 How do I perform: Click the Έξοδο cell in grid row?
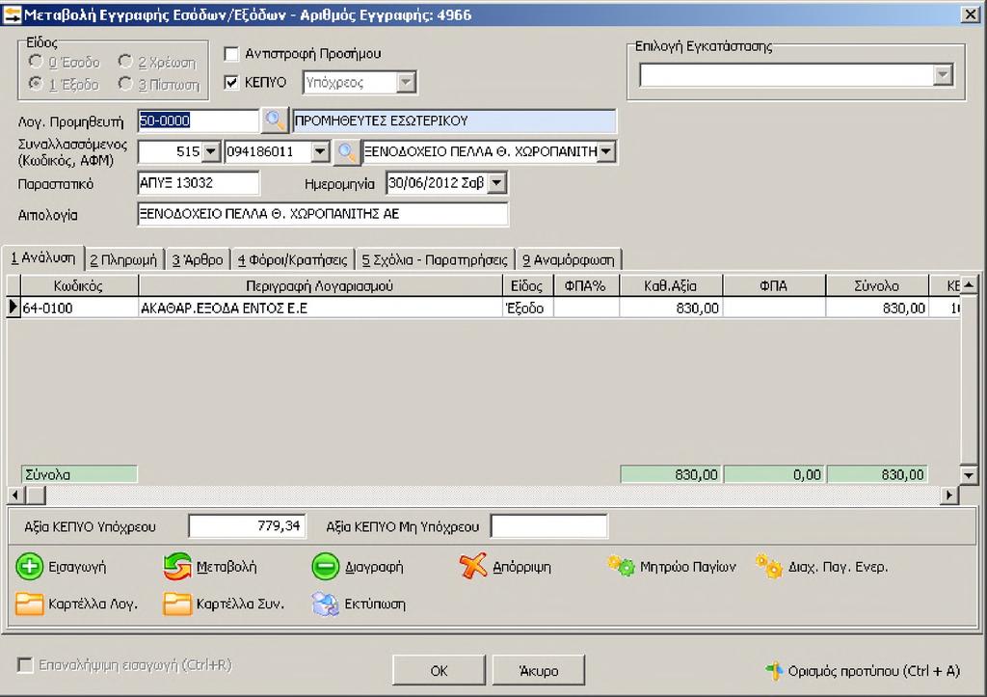point(527,308)
